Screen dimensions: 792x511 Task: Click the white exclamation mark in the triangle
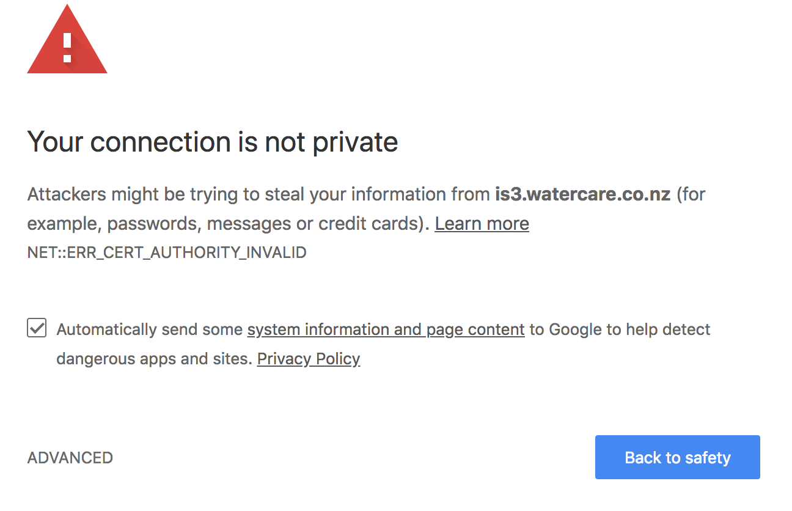67,47
